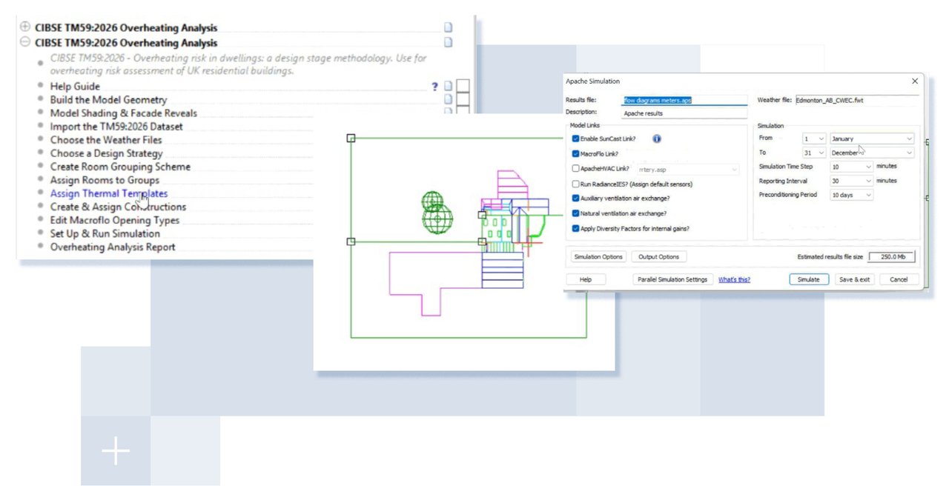Enable the ApacheHVAC Link checkbox
Image resolution: width=949 pixels, height=500 pixels.
click(x=576, y=169)
